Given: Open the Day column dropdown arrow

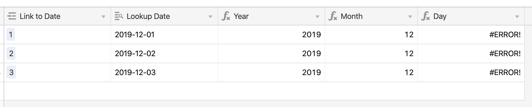Looking at the screenshot, I should click(x=517, y=17).
